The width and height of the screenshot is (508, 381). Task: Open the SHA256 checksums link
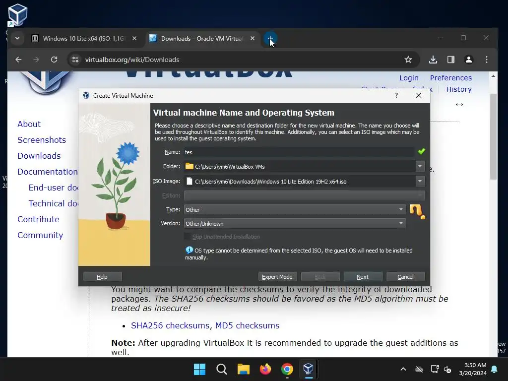170,325
